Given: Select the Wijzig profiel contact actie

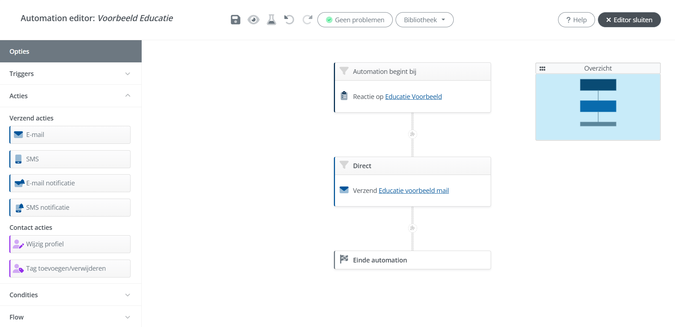Looking at the screenshot, I should click(x=70, y=244).
